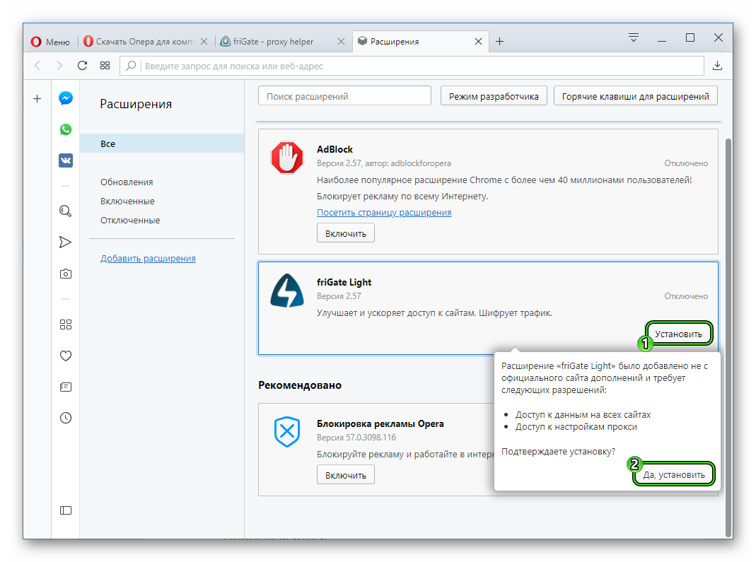Viewport: 756px width, 562px height.
Task: Open a new tab with plus button
Action: (499, 42)
